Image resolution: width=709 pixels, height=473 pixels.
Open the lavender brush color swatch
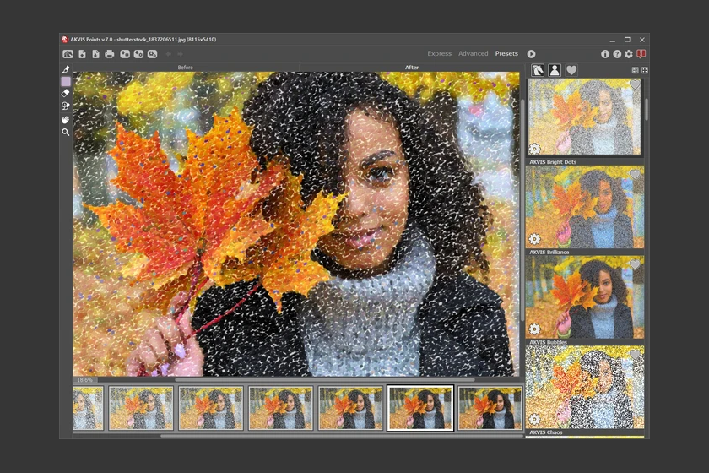pos(66,81)
